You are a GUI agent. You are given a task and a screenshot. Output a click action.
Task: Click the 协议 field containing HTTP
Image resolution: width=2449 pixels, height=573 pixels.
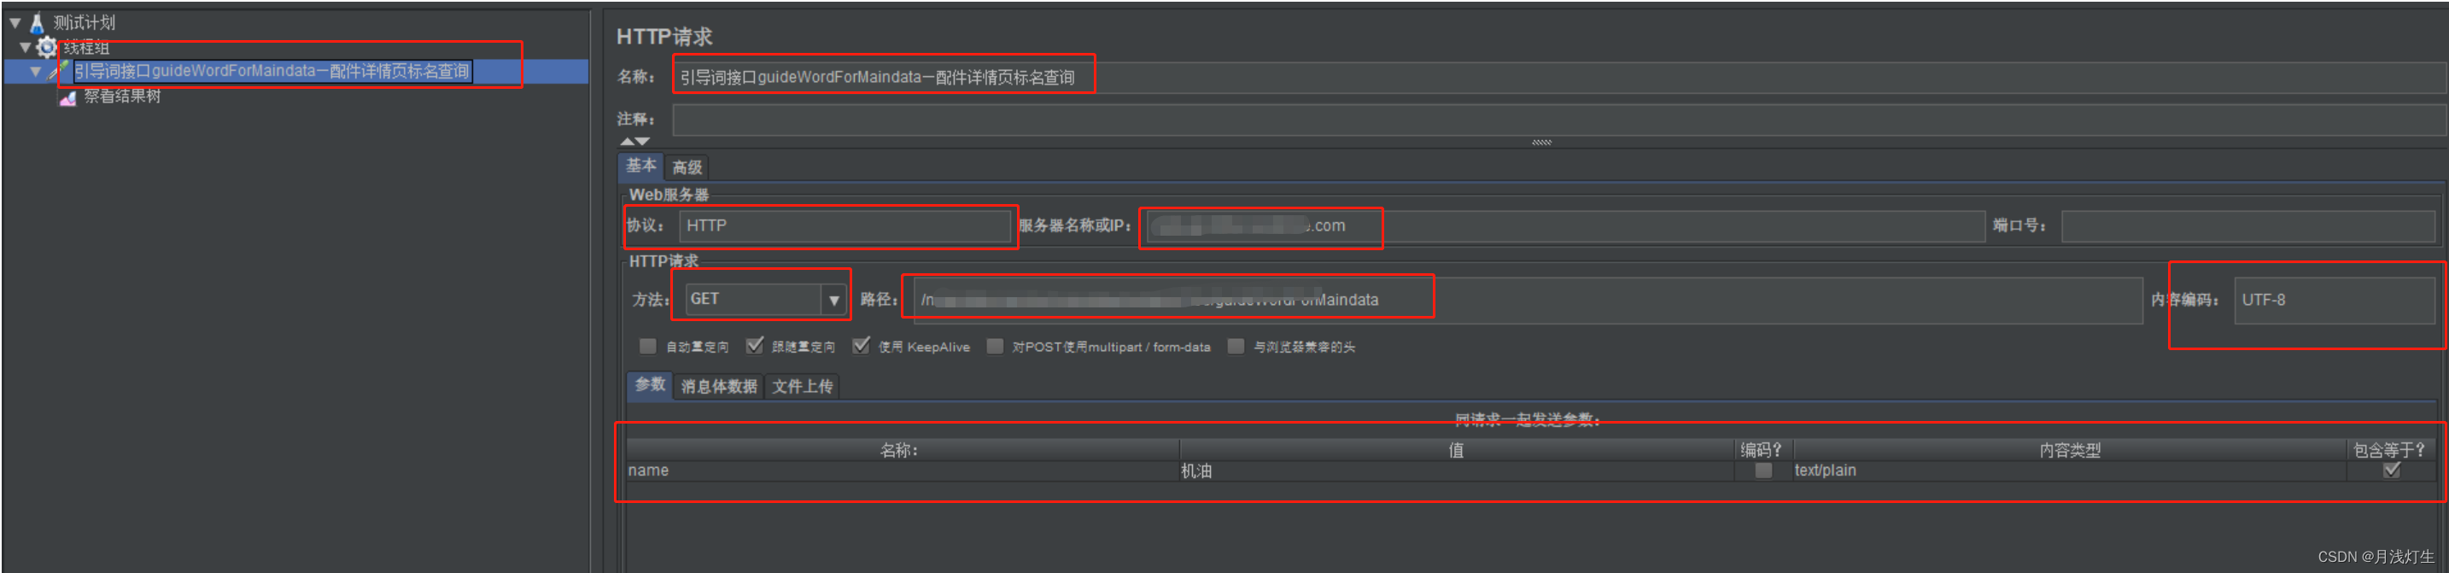845,225
